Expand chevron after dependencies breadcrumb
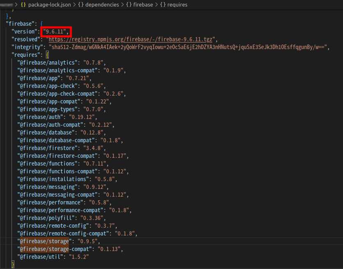Screen dimensions: 343x269 coord(123,4)
